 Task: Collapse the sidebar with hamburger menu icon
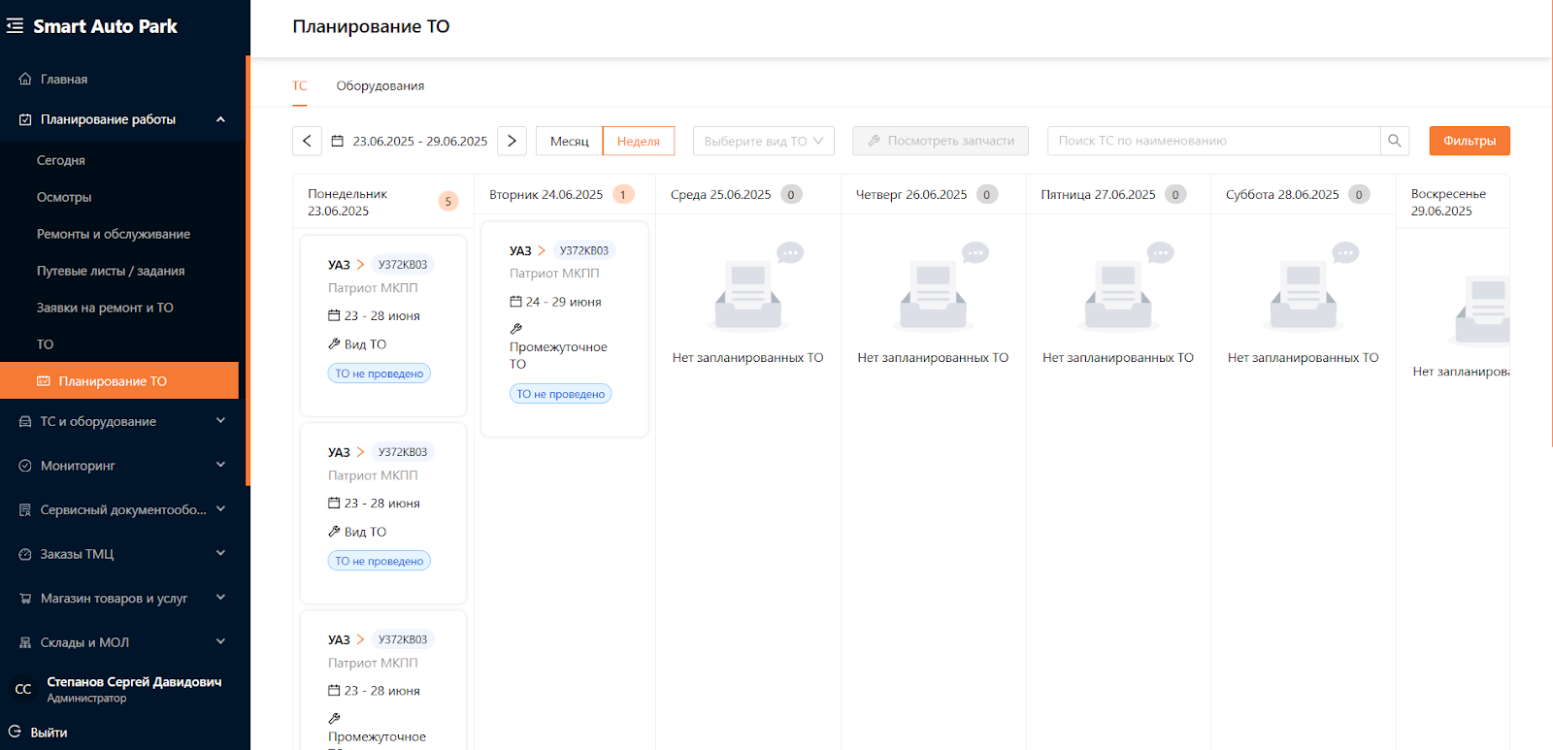pos(16,26)
